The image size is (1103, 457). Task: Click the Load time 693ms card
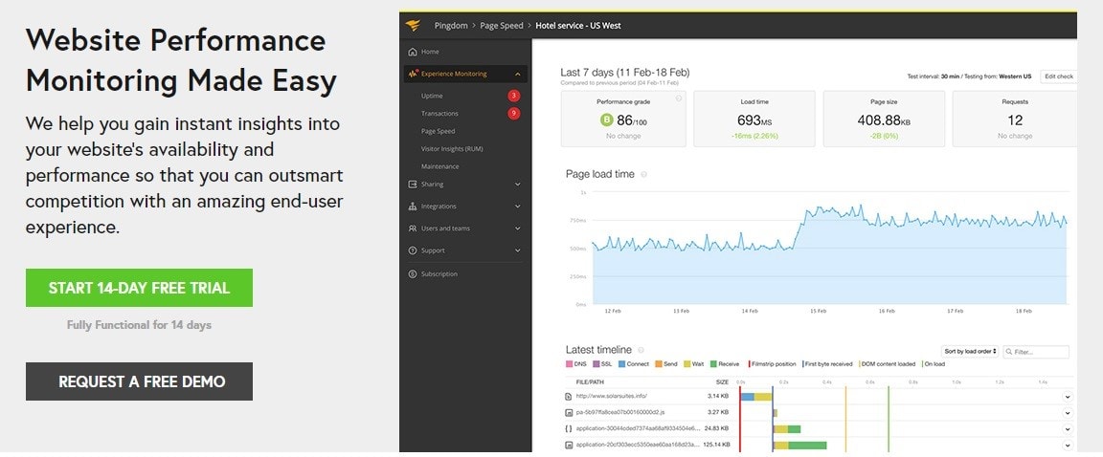(754, 119)
